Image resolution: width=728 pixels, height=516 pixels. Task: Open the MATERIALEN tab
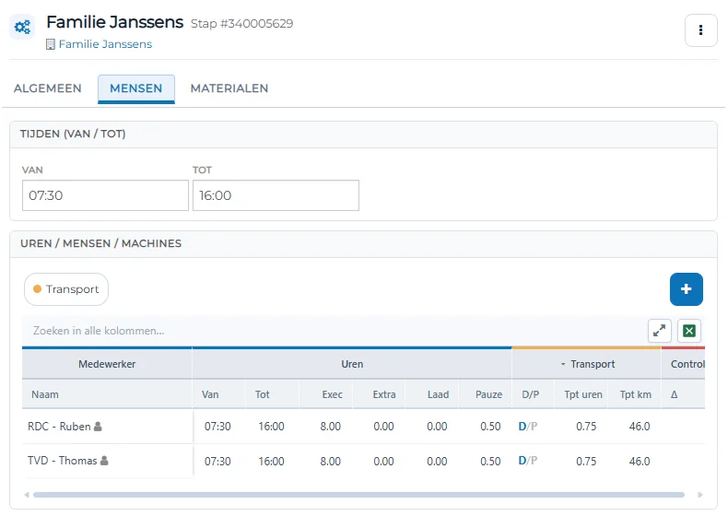pyautogui.click(x=229, y=88)
